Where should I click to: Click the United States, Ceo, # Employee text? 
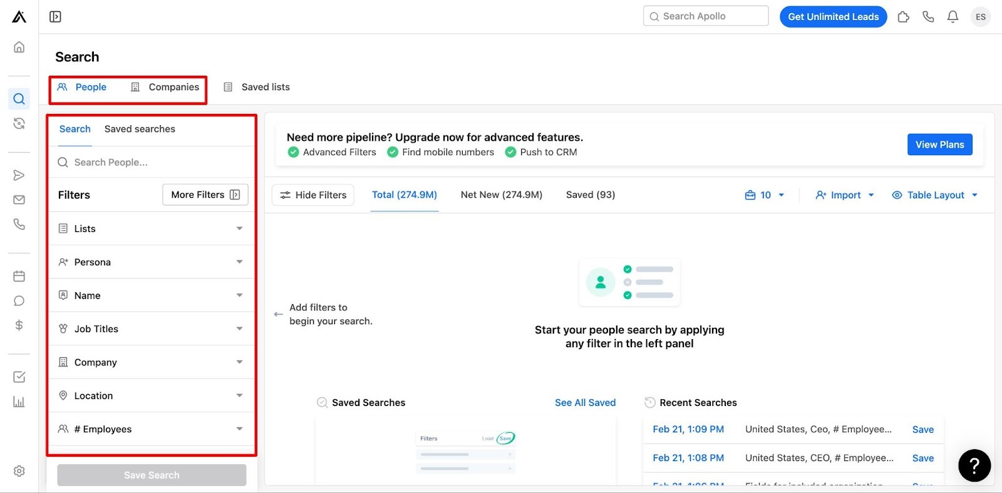(x=819, y=429)
